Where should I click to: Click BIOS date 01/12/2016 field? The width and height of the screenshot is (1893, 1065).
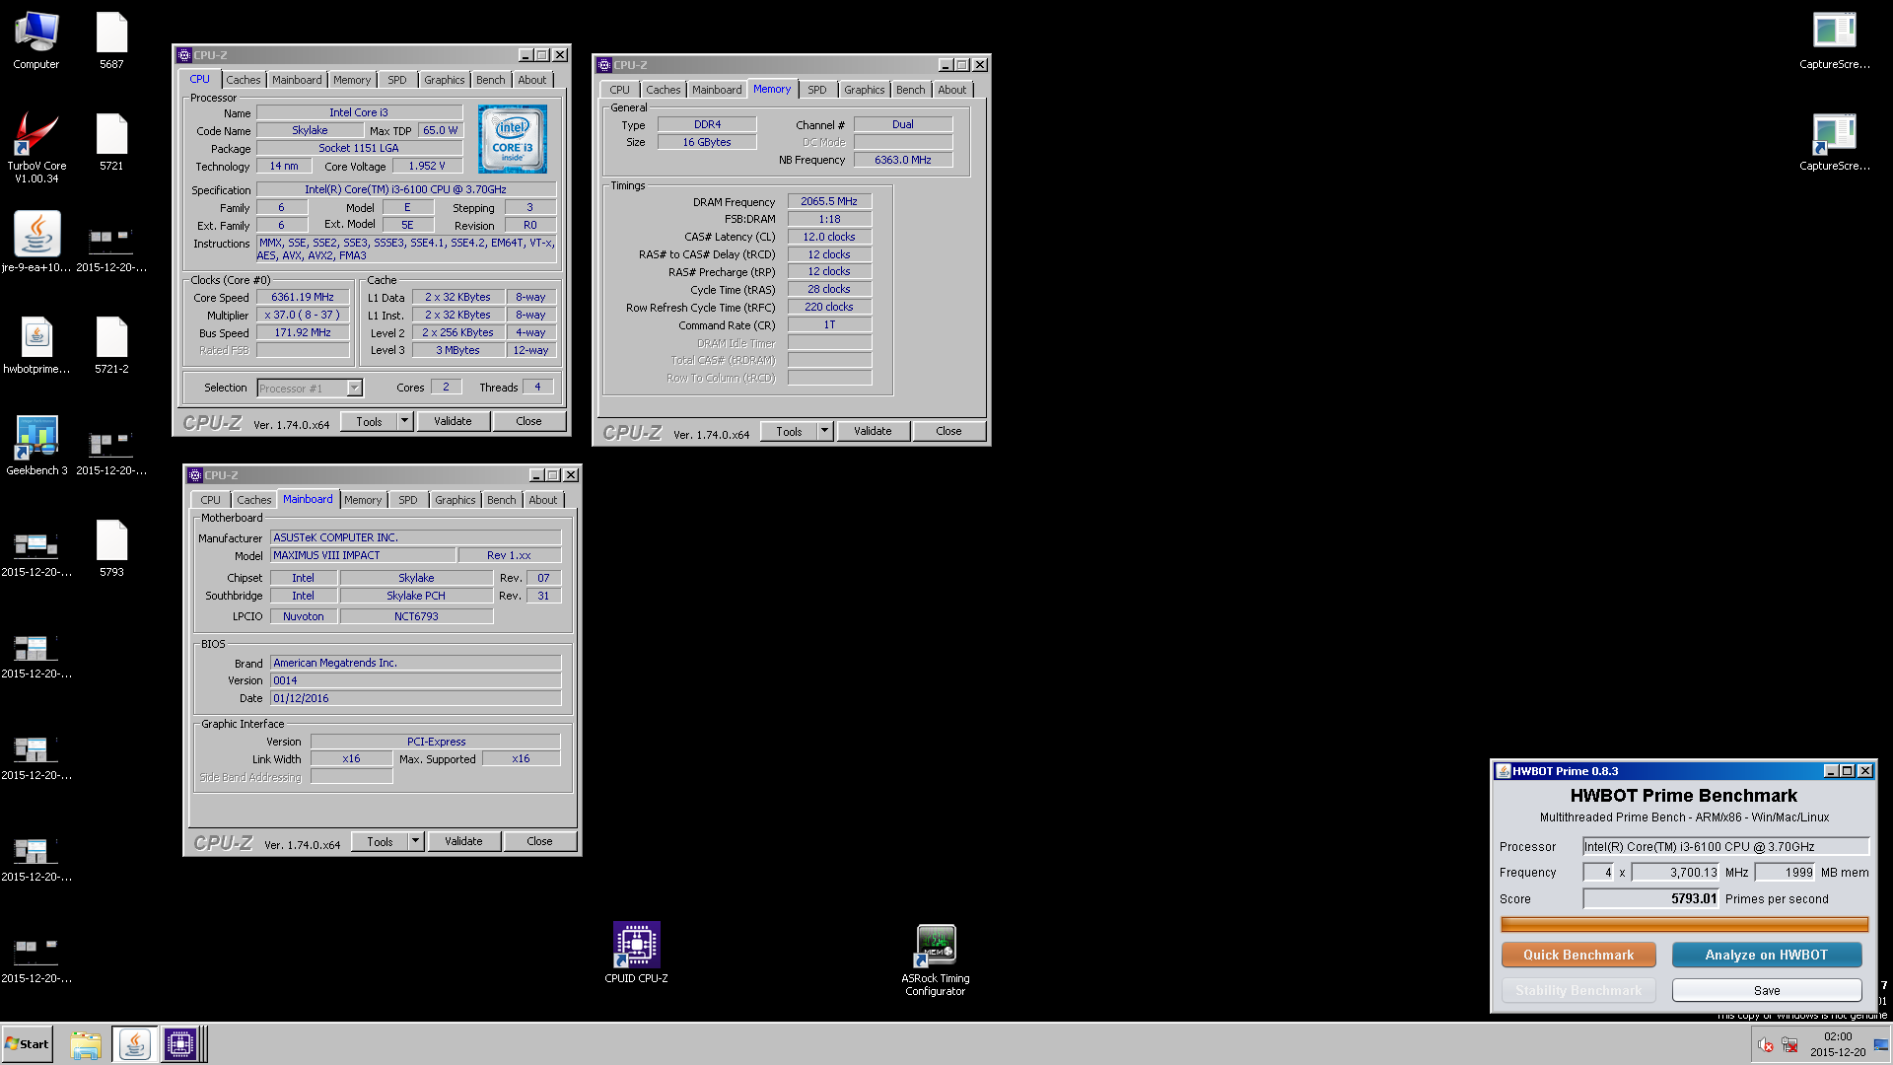415,698
